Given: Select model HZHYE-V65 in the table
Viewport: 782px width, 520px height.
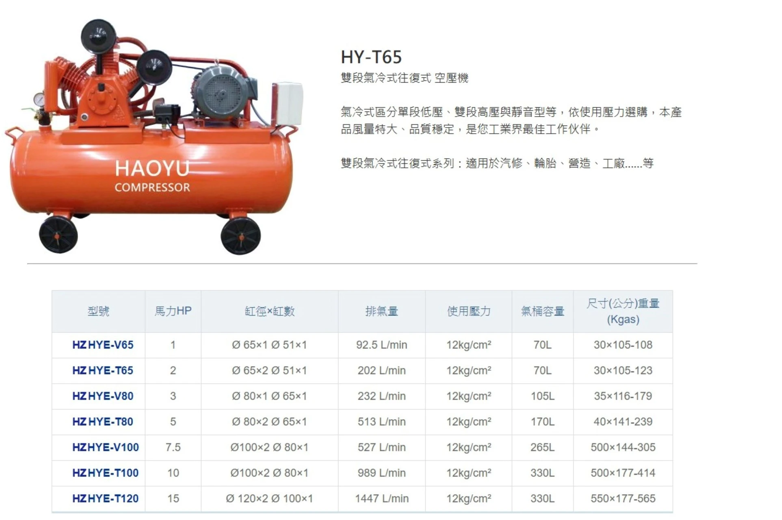Looking at the screenshot, I should tap(103, 345).
